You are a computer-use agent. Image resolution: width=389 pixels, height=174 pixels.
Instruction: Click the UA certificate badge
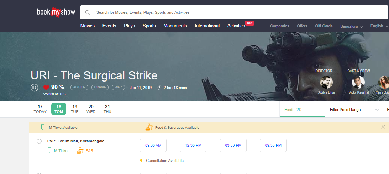click(x=34, y=88)
